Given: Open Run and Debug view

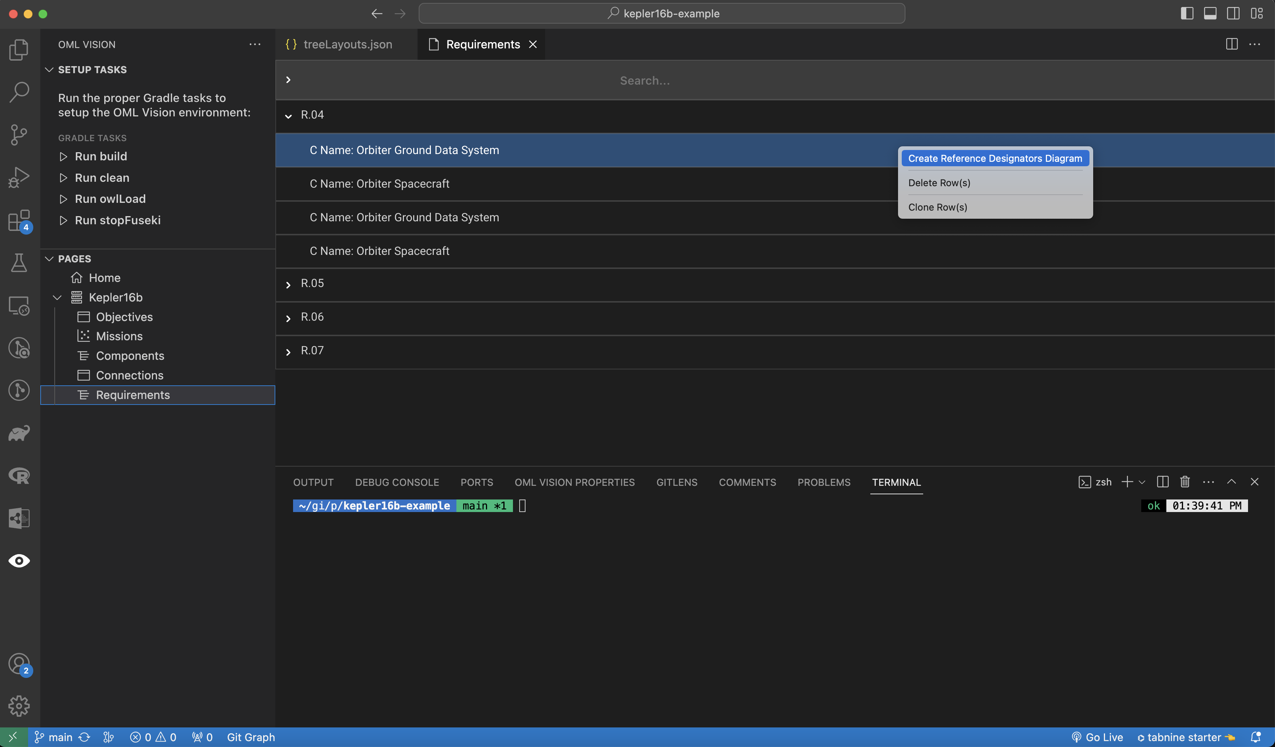Looking at the screenshot, I should [x=19, y=177].
